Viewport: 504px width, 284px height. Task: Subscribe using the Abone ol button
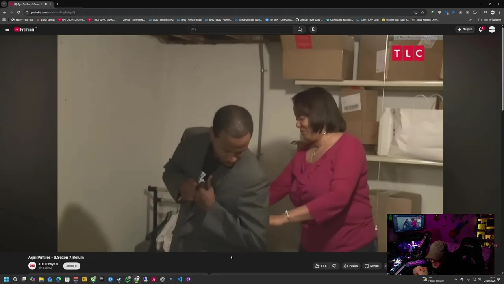(72, 266)
